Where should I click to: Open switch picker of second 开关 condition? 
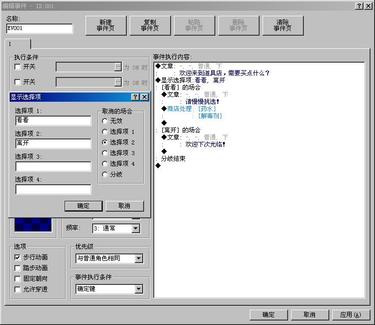point(118,82)
